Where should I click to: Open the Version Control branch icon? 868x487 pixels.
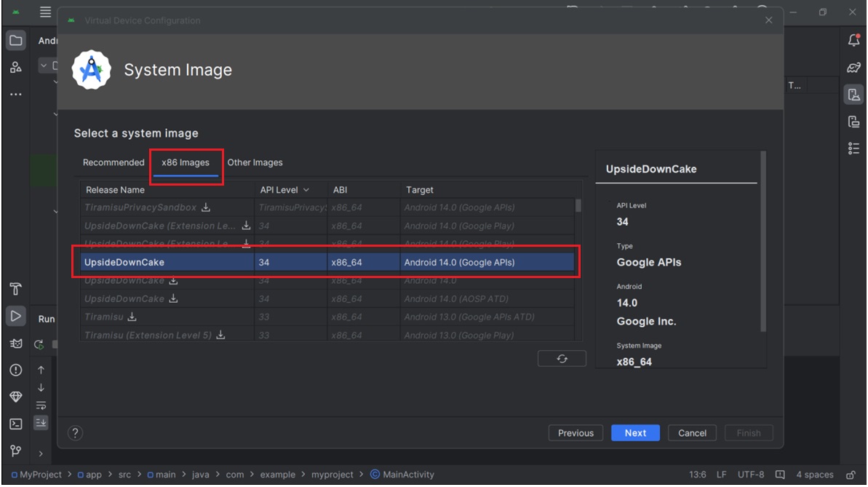15,451
